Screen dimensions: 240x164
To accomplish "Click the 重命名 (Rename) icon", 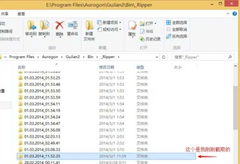I will (73, 27).
